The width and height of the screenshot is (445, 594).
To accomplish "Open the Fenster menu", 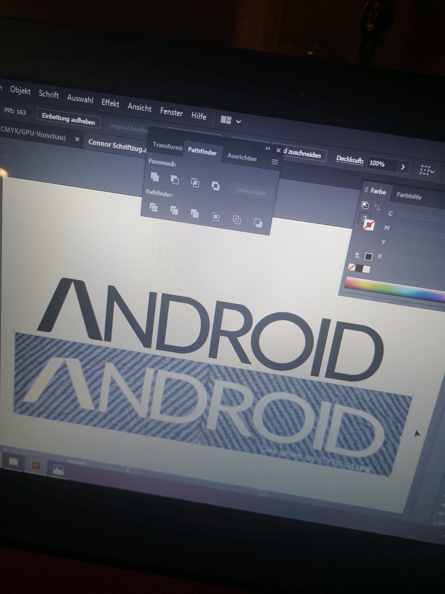I will click(x=171, y=112).
